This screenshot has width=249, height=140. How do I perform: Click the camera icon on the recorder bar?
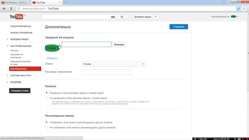pyautogui.click(x=239, y=139)
